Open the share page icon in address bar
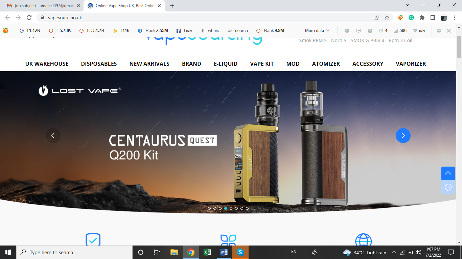The width and height of the screenshot is (462, 259). click(376, 18)
